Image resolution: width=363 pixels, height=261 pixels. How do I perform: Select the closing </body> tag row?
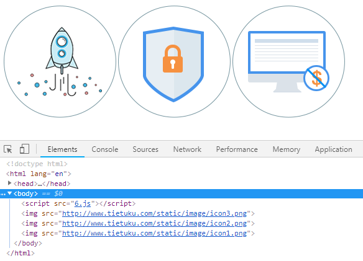point(28,243)
